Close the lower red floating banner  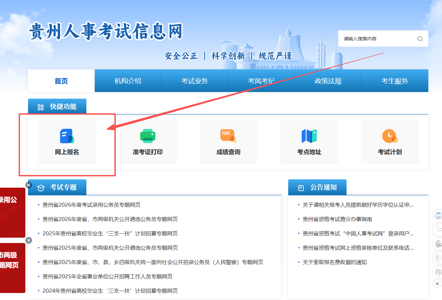point(29,240)
